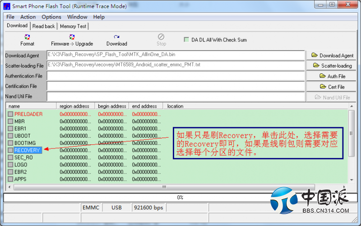
Task: Click the Download Agent path field
Action: (x=176, y=55)
